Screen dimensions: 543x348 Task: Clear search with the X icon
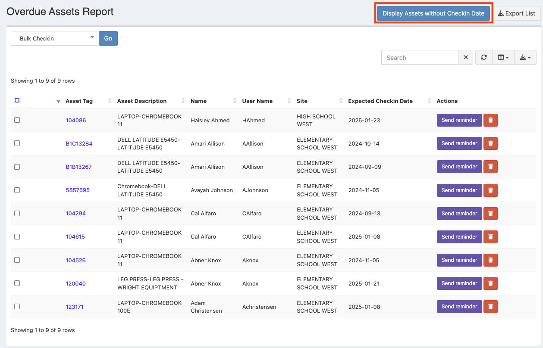click(466, 57)
